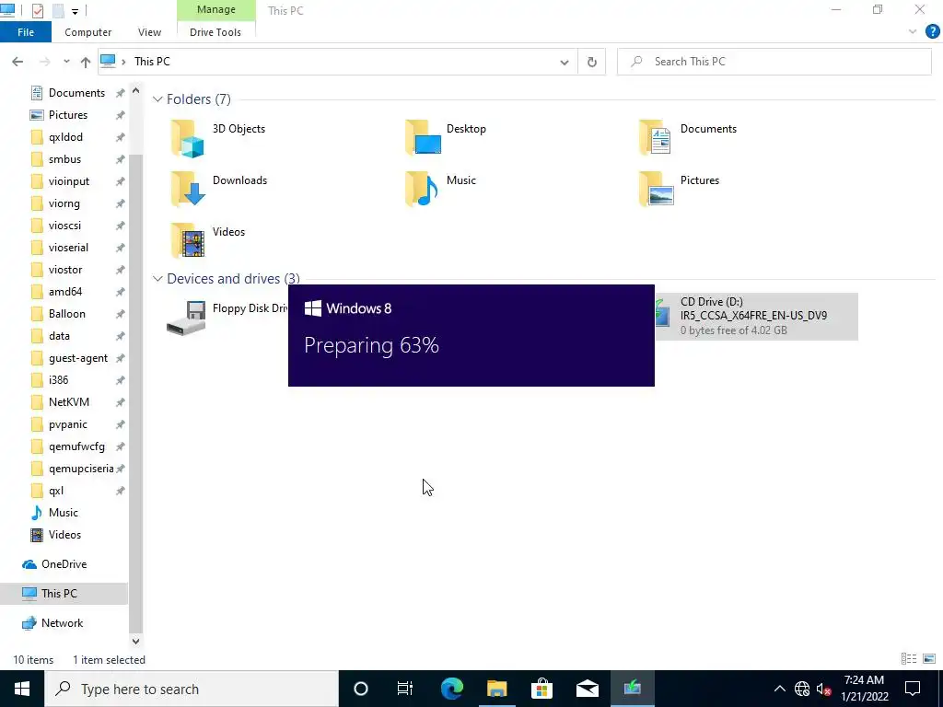The width and height of the screenshot is (943, 707).
Task: Open the Music folder in Folders group
Action: [440, 189]
